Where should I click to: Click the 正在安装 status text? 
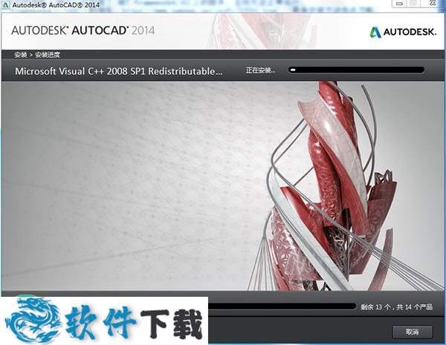(x=260, y=70)
